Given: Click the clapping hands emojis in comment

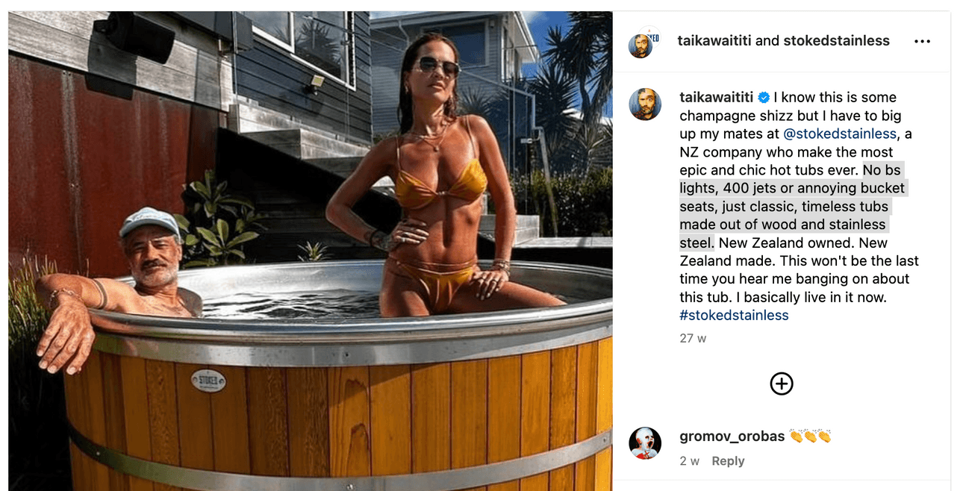Looking at the screenshot, I should click(x=810, y=436).
